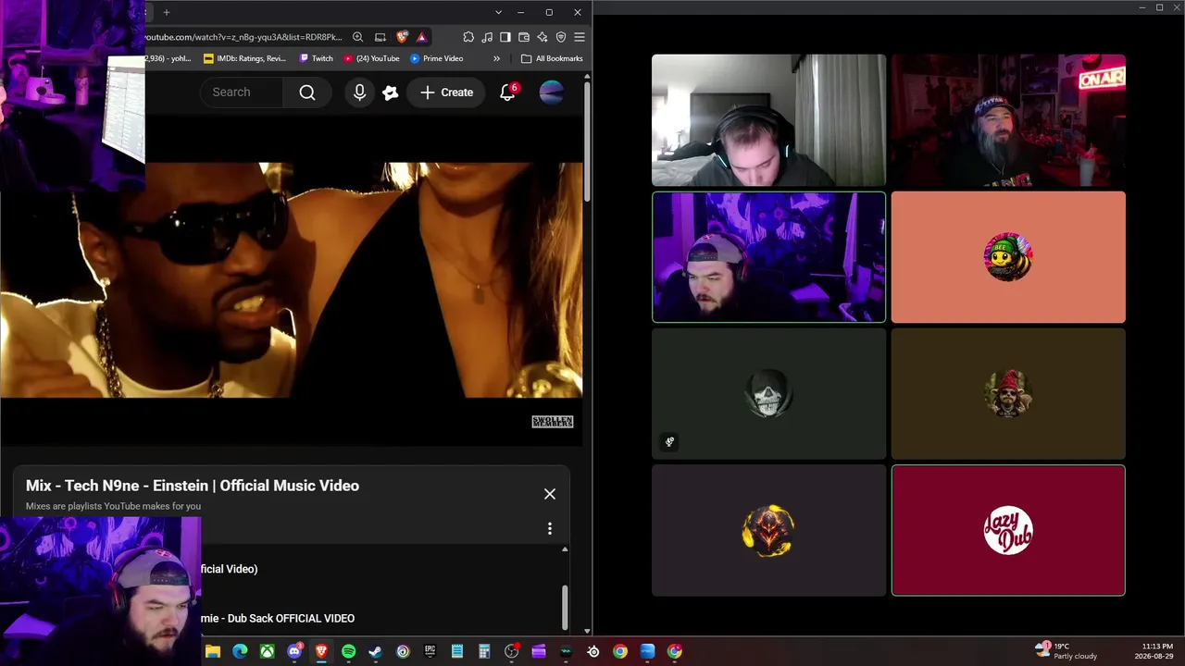The height and width of the screenshot is (666, 1185).
Task: Click the YouTube search magnifier button
Action: [307, 92]
